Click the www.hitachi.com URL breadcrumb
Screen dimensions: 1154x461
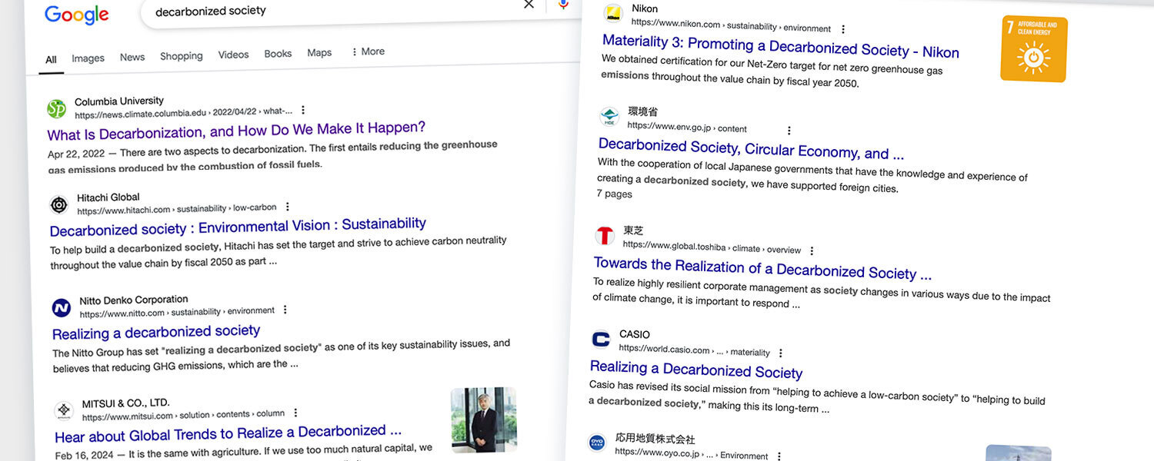click(x=176, y=209)
